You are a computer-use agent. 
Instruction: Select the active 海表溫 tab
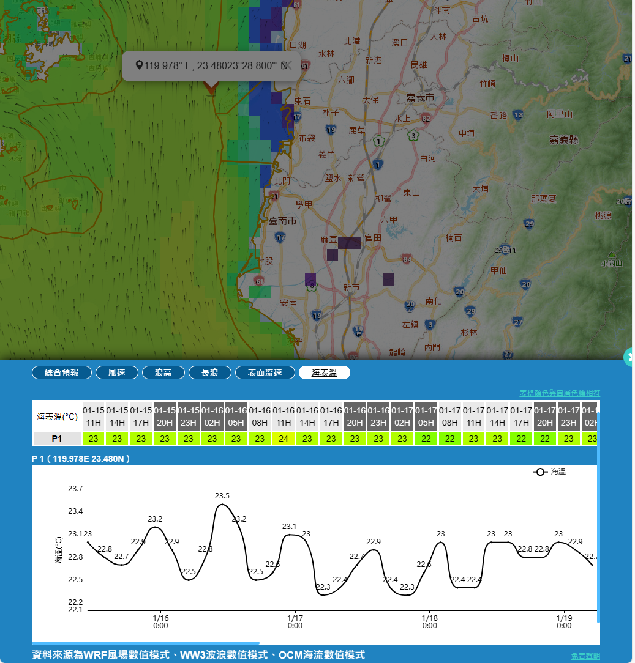324,372
